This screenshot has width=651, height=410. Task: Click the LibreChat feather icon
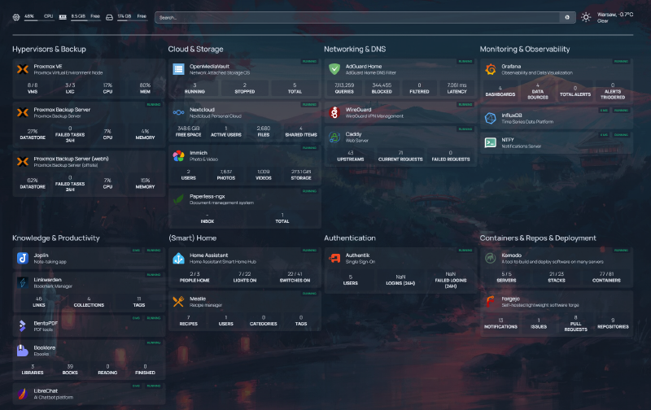point(23,394)
